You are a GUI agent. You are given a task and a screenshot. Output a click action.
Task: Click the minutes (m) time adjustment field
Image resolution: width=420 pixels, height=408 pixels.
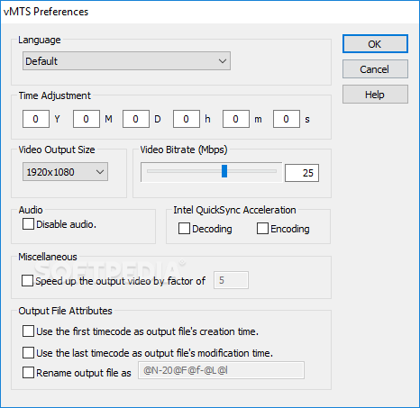[x=236, y=119]
